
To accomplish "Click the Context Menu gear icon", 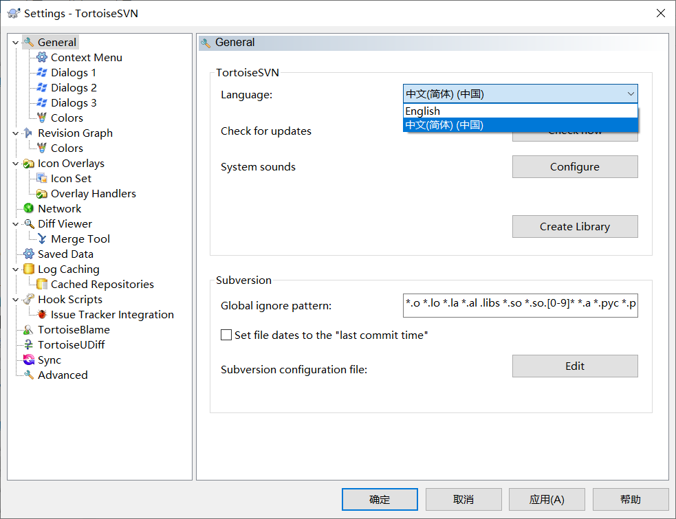I will (42, 57).
